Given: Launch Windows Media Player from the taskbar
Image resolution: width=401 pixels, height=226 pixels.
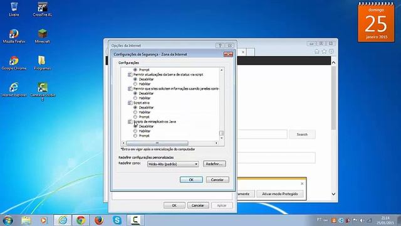Looking at the screenshot, I should (x=44, y=220).
